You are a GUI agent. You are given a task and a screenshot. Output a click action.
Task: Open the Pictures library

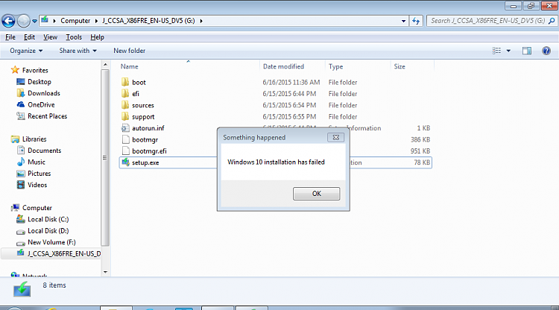coord(39,173)
